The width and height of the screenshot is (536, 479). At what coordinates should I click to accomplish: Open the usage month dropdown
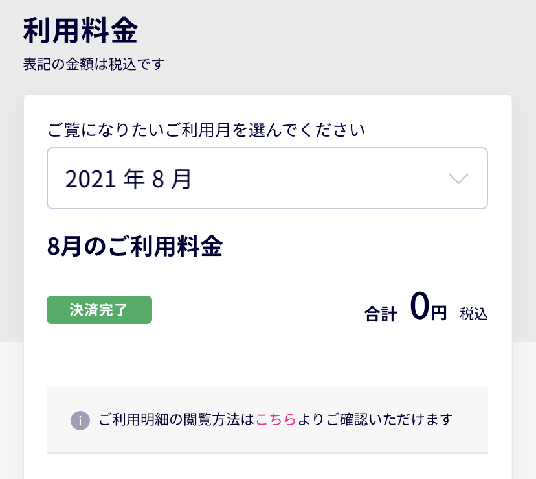tap(267, 178)
